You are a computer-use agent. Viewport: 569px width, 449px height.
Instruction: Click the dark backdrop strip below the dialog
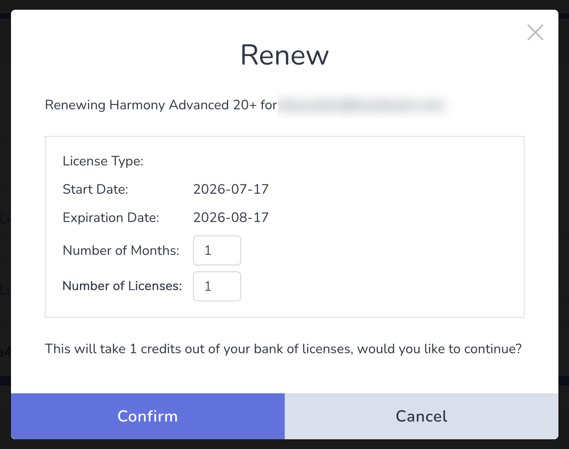284,444
